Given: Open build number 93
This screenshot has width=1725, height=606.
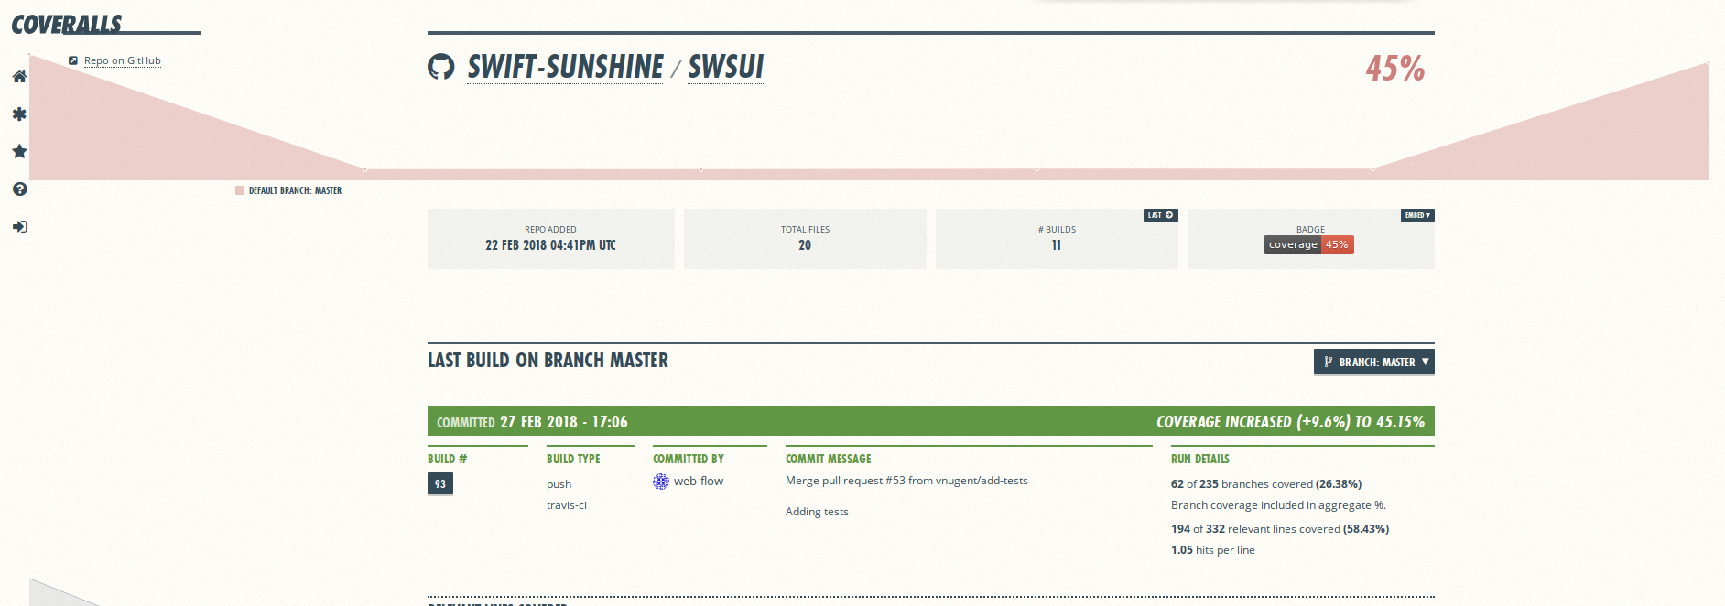Looking at the screenshot, I should click(x=440, y=483).
